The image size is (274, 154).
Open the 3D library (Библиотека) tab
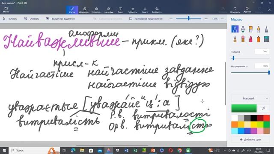click(157, 10)
